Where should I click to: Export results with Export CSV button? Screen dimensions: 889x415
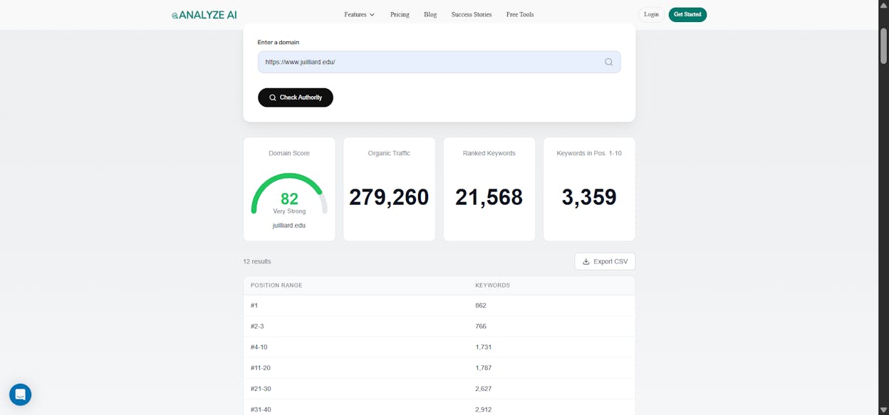(x=605, y=261)
